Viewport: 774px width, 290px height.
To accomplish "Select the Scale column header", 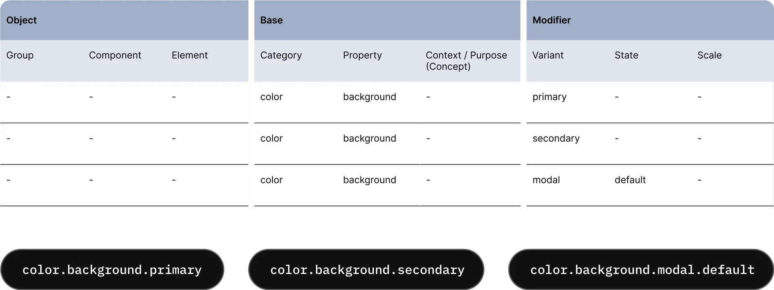I will tap(709, 55).
